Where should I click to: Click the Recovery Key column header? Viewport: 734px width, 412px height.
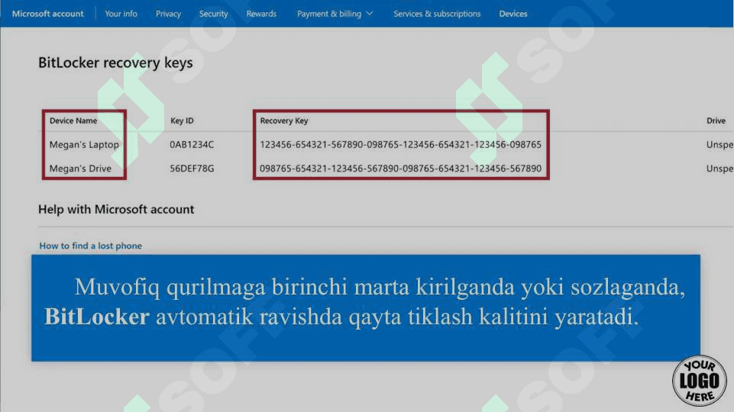point(283,121)
